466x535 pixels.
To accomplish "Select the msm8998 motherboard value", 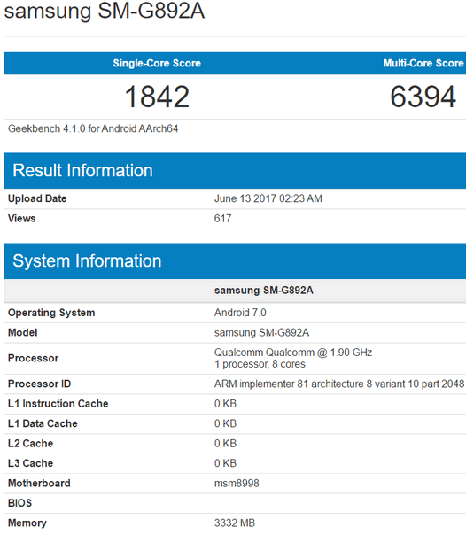I will click(x=237, y=483).
